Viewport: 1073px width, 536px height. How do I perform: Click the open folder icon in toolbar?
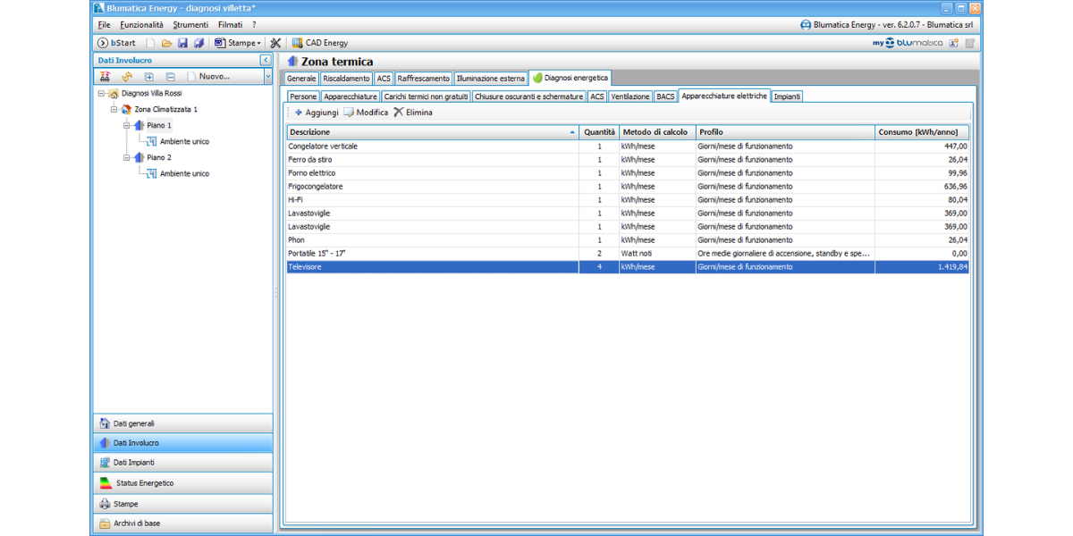166,43
